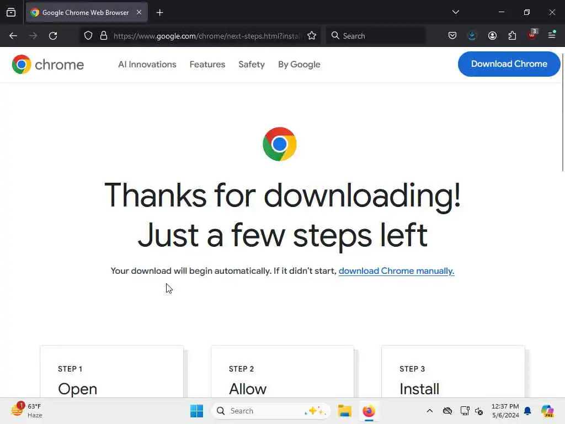Open the Features menu item
The height and width of the screenshot is (424, 565).
coord(207,65)
